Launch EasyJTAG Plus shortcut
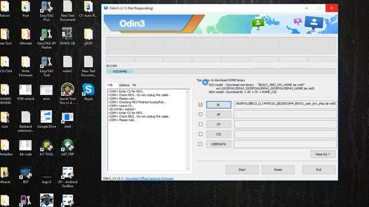 tap(46, 11)
